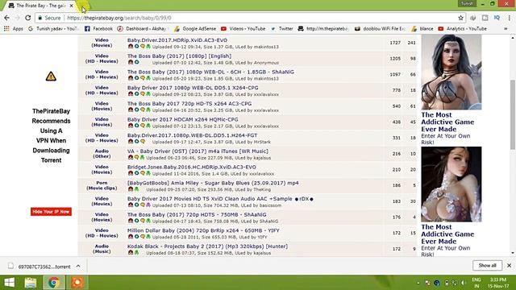The height and width of the screenshot is (290, 516).
Task: Show more bookmarks chevron
Action: pyautogui.click(x=506, y=29)
